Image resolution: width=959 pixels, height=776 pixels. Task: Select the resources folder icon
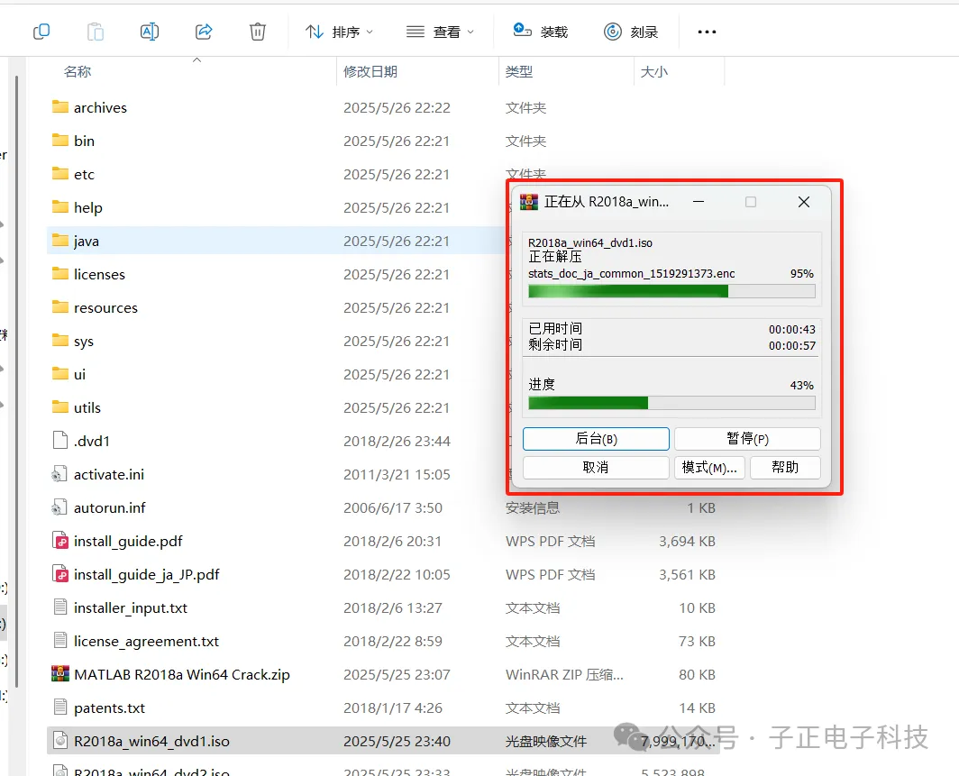click(59, 307)
